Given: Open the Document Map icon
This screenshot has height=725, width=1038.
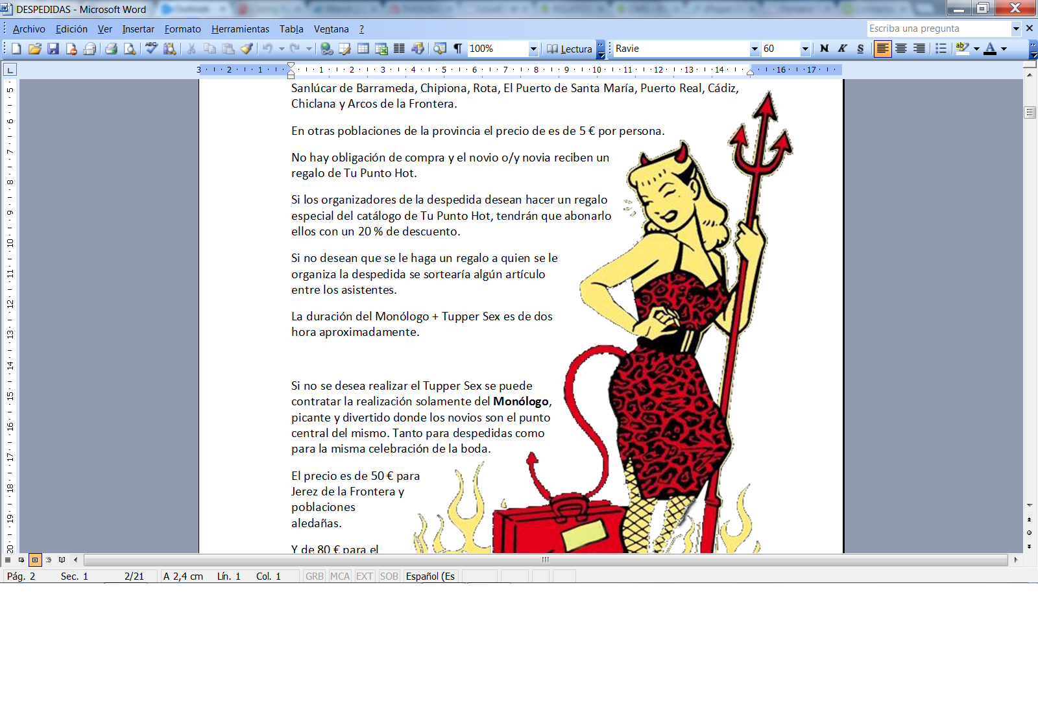Looking at the screenshot, I should (440, 49).
